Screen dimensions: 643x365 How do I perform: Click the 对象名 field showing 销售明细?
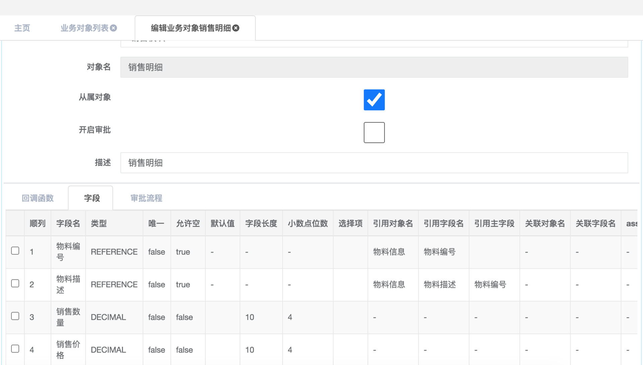coord(374,67)
